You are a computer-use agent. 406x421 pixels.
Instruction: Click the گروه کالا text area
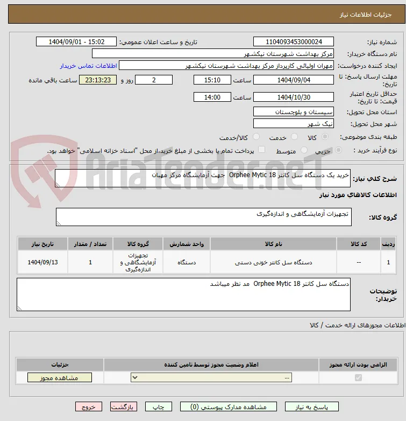click(204, 217)
